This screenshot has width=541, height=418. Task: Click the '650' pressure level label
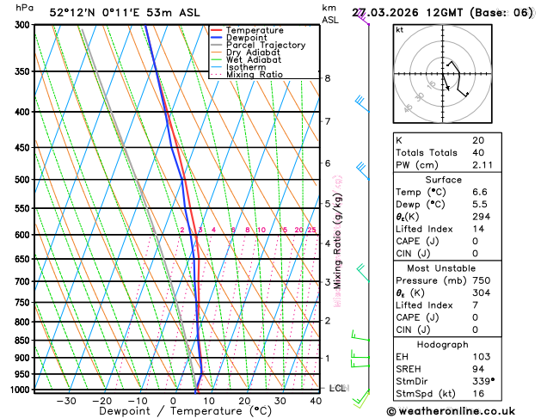point(24,259)
